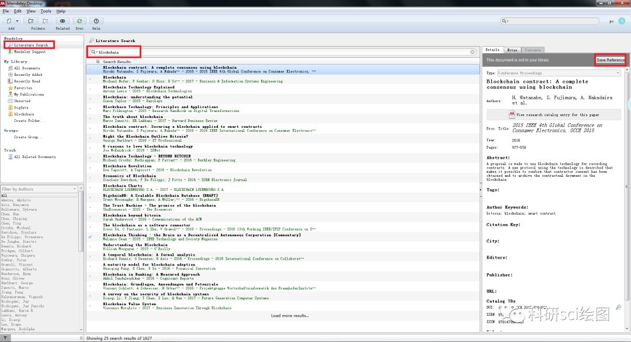This screenshot has height=342, width=631.
Task: Switch to the Contents tab
Action: (532, 50)
